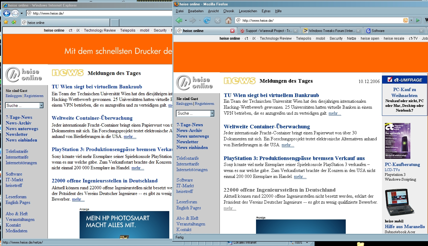Click the Firefox back arrow button
428x246 pixels.
179,20
